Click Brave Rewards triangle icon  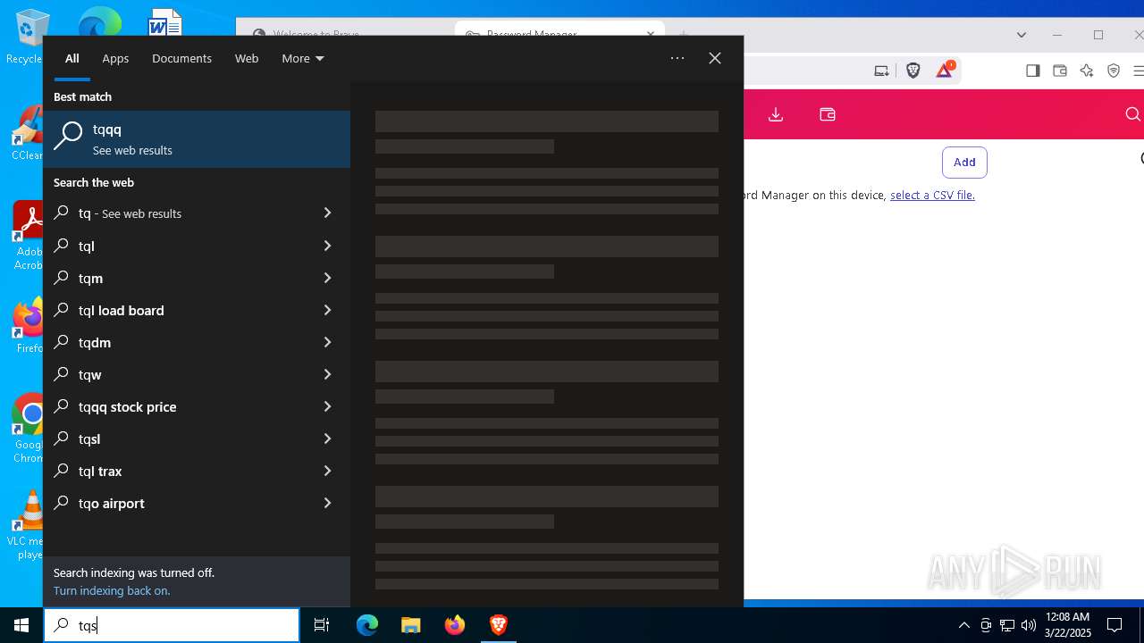pyautogui.click(x=945, y=71)
